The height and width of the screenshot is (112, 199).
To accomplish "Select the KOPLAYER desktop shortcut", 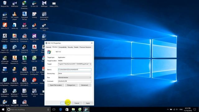I will pyautogui.click(x=24, y=26).
